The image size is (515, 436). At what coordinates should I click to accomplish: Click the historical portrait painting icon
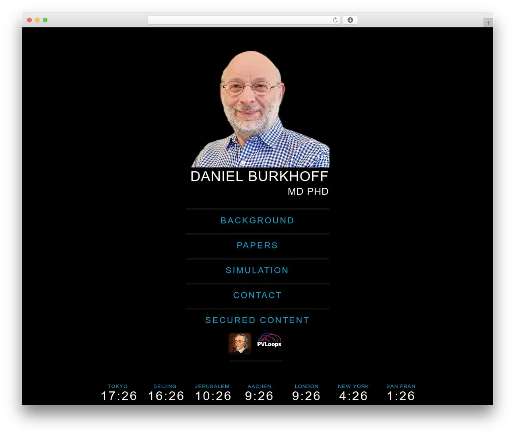pyautogui.click(x=240, y=343)
